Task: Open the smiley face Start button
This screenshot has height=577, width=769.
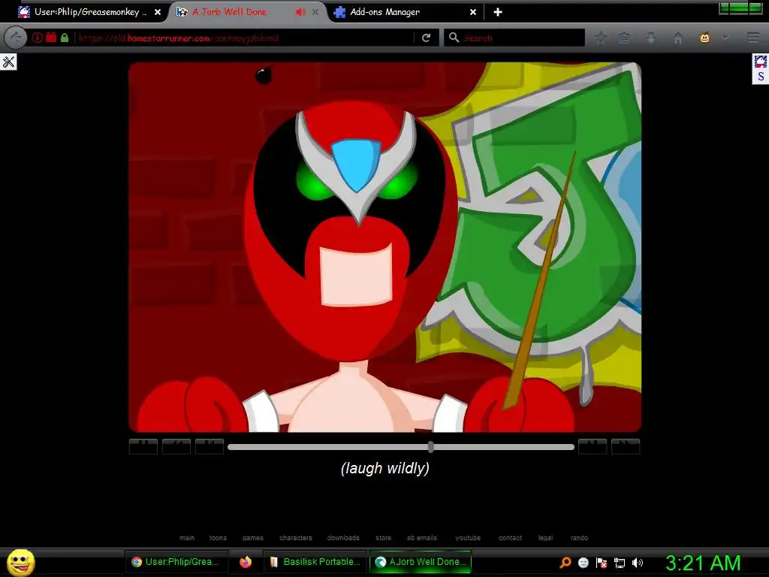Action: (x=21, y=562)
